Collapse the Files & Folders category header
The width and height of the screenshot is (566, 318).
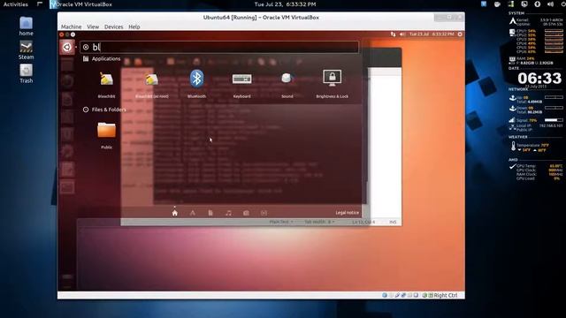104,110
